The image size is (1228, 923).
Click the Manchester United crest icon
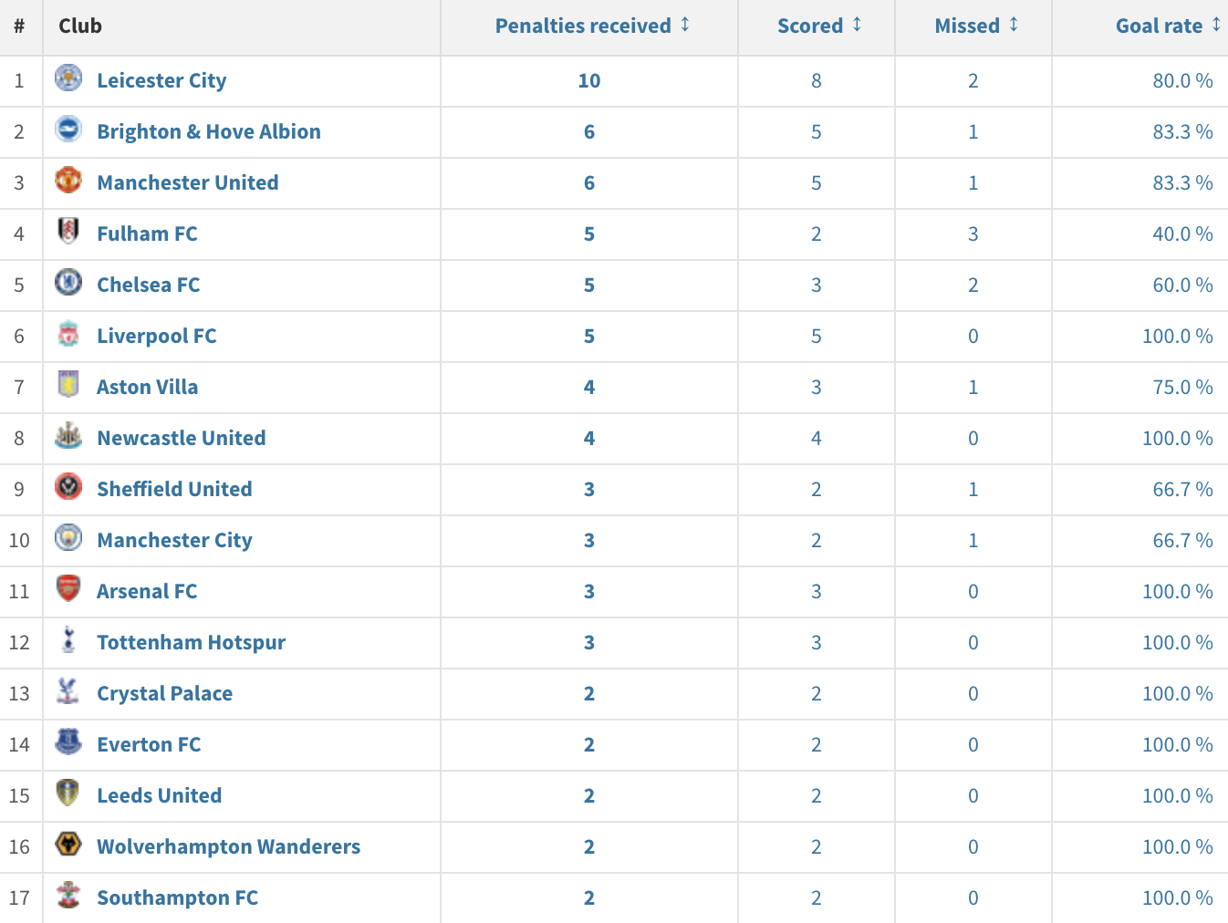(68, 181)
